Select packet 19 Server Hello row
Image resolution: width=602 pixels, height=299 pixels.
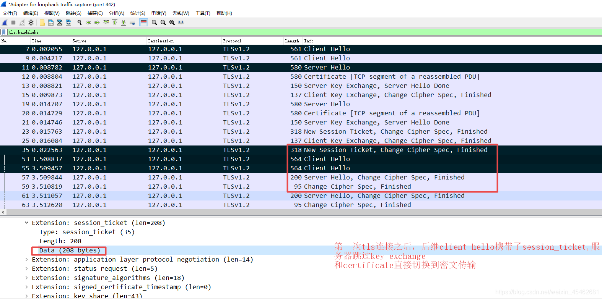301,104
